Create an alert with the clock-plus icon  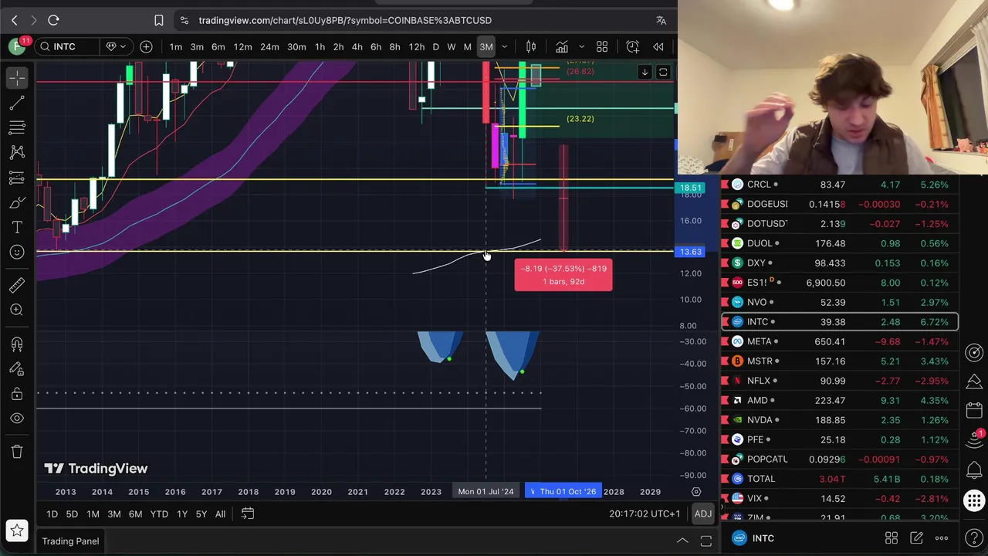[x=633, y=47]
